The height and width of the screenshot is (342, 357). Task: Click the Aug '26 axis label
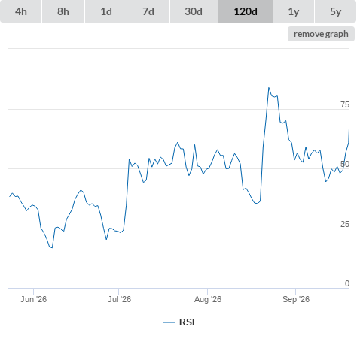tap(208, 299)
